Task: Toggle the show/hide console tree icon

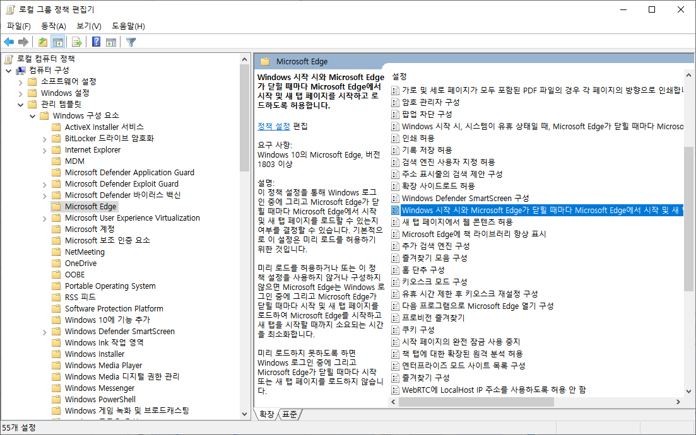Action: [x=57, y=42]
